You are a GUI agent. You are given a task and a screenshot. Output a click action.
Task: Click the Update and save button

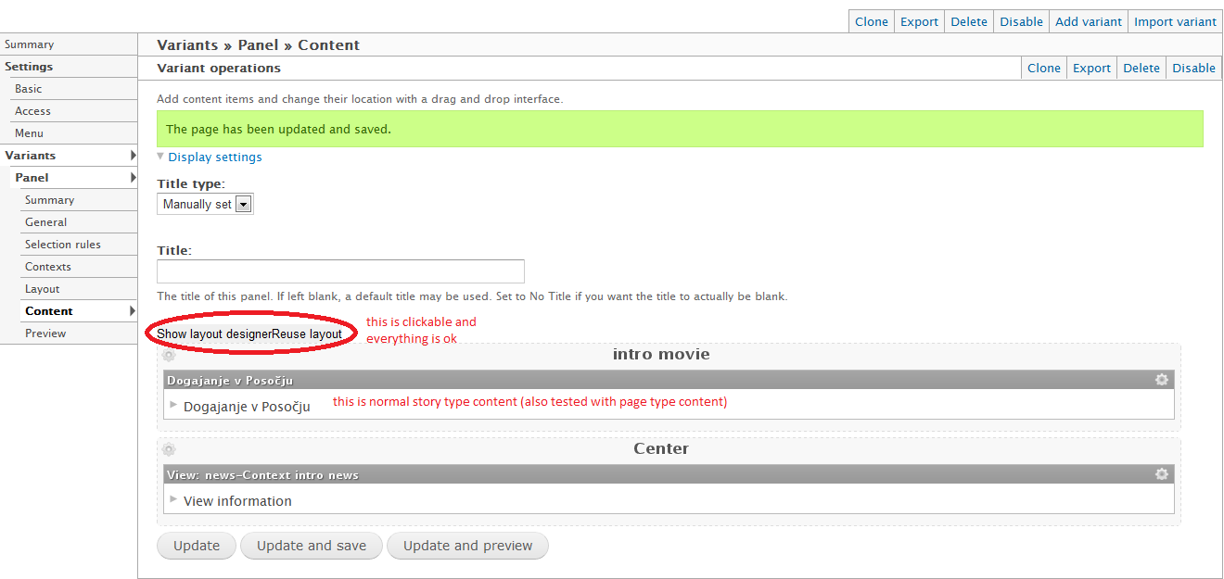312,546
